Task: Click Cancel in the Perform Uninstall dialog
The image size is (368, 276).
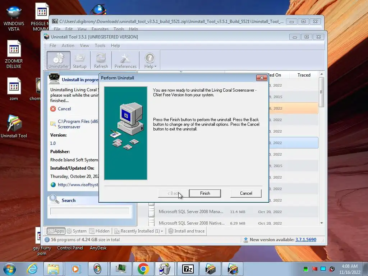Action: (246, 193)
